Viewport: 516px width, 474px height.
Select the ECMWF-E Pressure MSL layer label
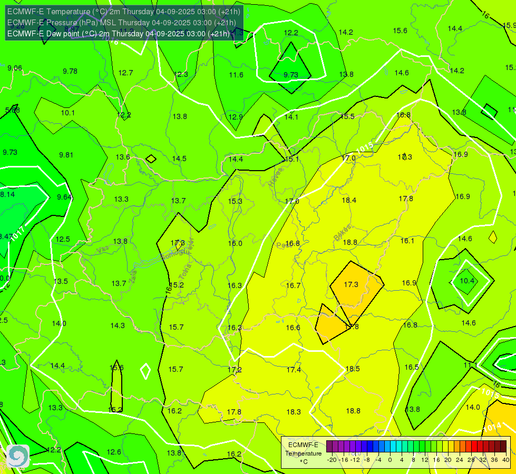pos(121,23)
